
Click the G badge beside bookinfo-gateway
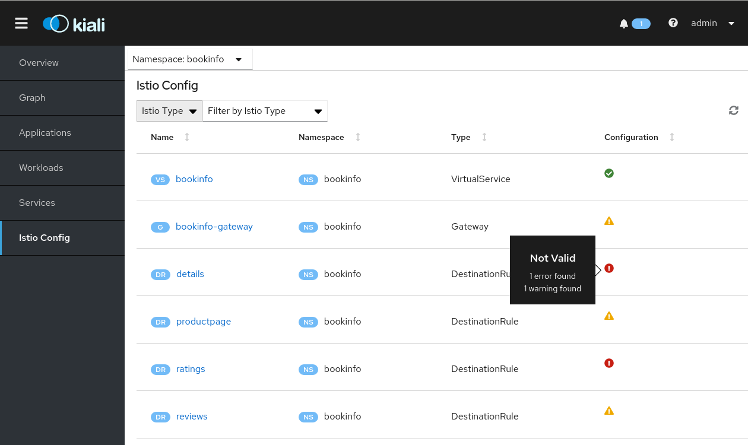(160, 227)
